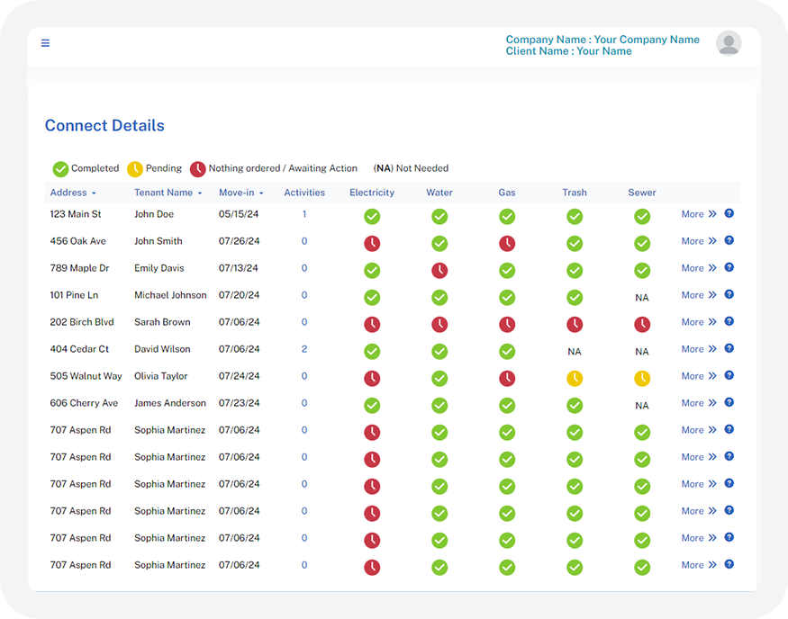The image size is (788, 619).
Task: Click the user profile avatar
Action: coord(728,43)
